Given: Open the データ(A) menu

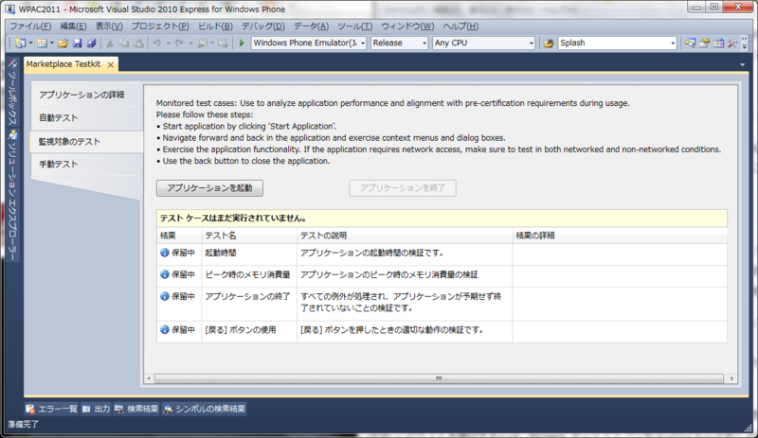Looking at the screenshot, I should pos(311,26).
